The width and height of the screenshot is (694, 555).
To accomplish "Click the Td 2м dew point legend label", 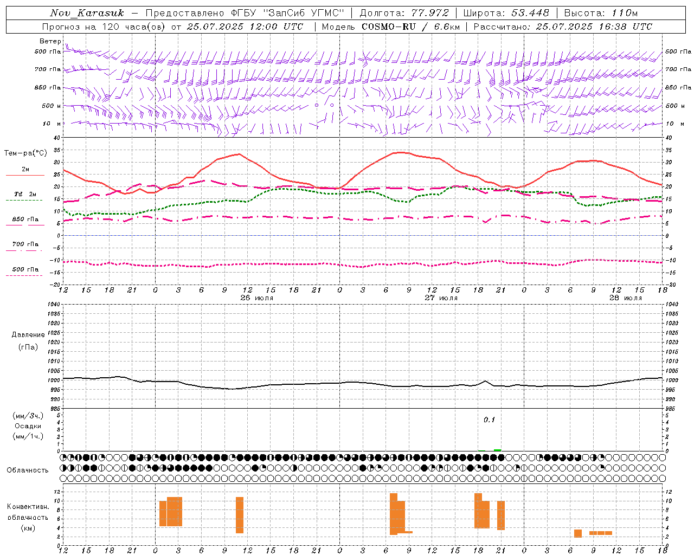I will [25, 194].
